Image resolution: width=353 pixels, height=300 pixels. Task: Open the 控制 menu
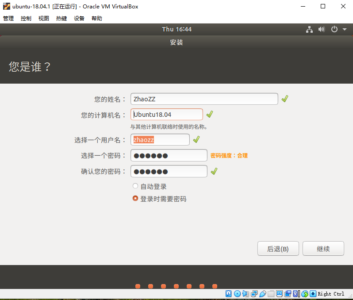pos(26,18)
